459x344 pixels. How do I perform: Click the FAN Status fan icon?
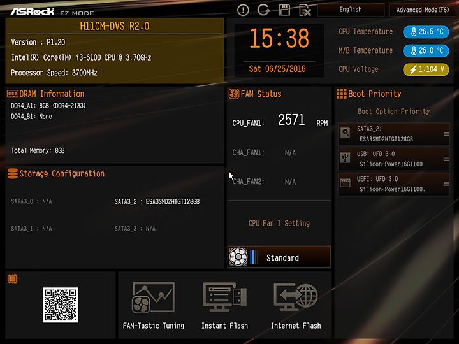point(234,94)
